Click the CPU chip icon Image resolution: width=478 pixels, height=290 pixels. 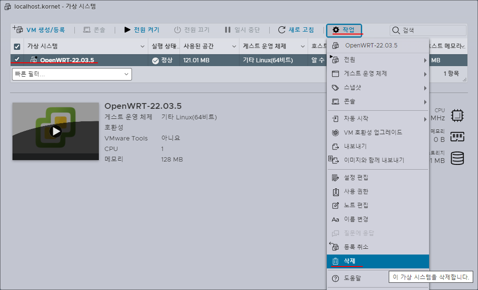(x=457, y=116)
